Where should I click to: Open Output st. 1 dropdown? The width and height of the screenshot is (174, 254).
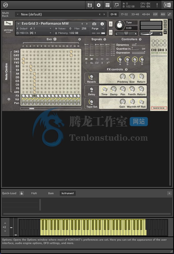click(34, 29)
